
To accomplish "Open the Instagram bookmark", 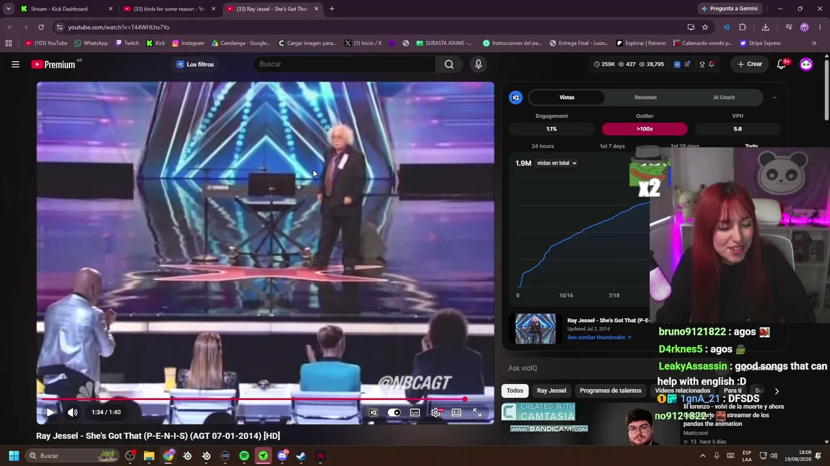I will point(188,43).
